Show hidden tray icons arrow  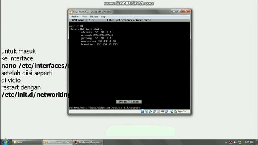tap(226, 142)
